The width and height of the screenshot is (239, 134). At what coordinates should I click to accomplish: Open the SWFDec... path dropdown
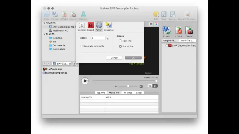pos(62,64)
